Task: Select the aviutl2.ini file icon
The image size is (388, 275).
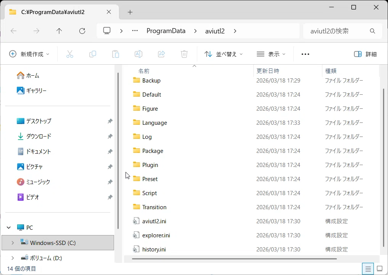Action: click(136, 221)
